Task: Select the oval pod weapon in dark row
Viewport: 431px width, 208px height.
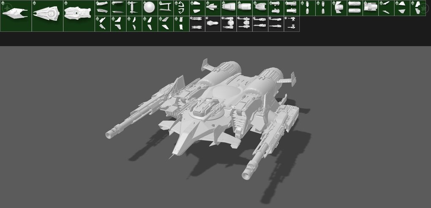Action: pyautogui.click(x=213, y=24)
